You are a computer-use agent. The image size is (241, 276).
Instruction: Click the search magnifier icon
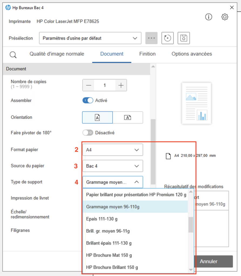click(13, 55)
